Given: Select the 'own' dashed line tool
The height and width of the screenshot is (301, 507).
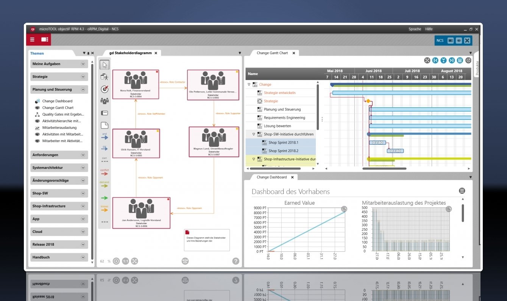Looking at the screenshot, I should pos(105,160).
